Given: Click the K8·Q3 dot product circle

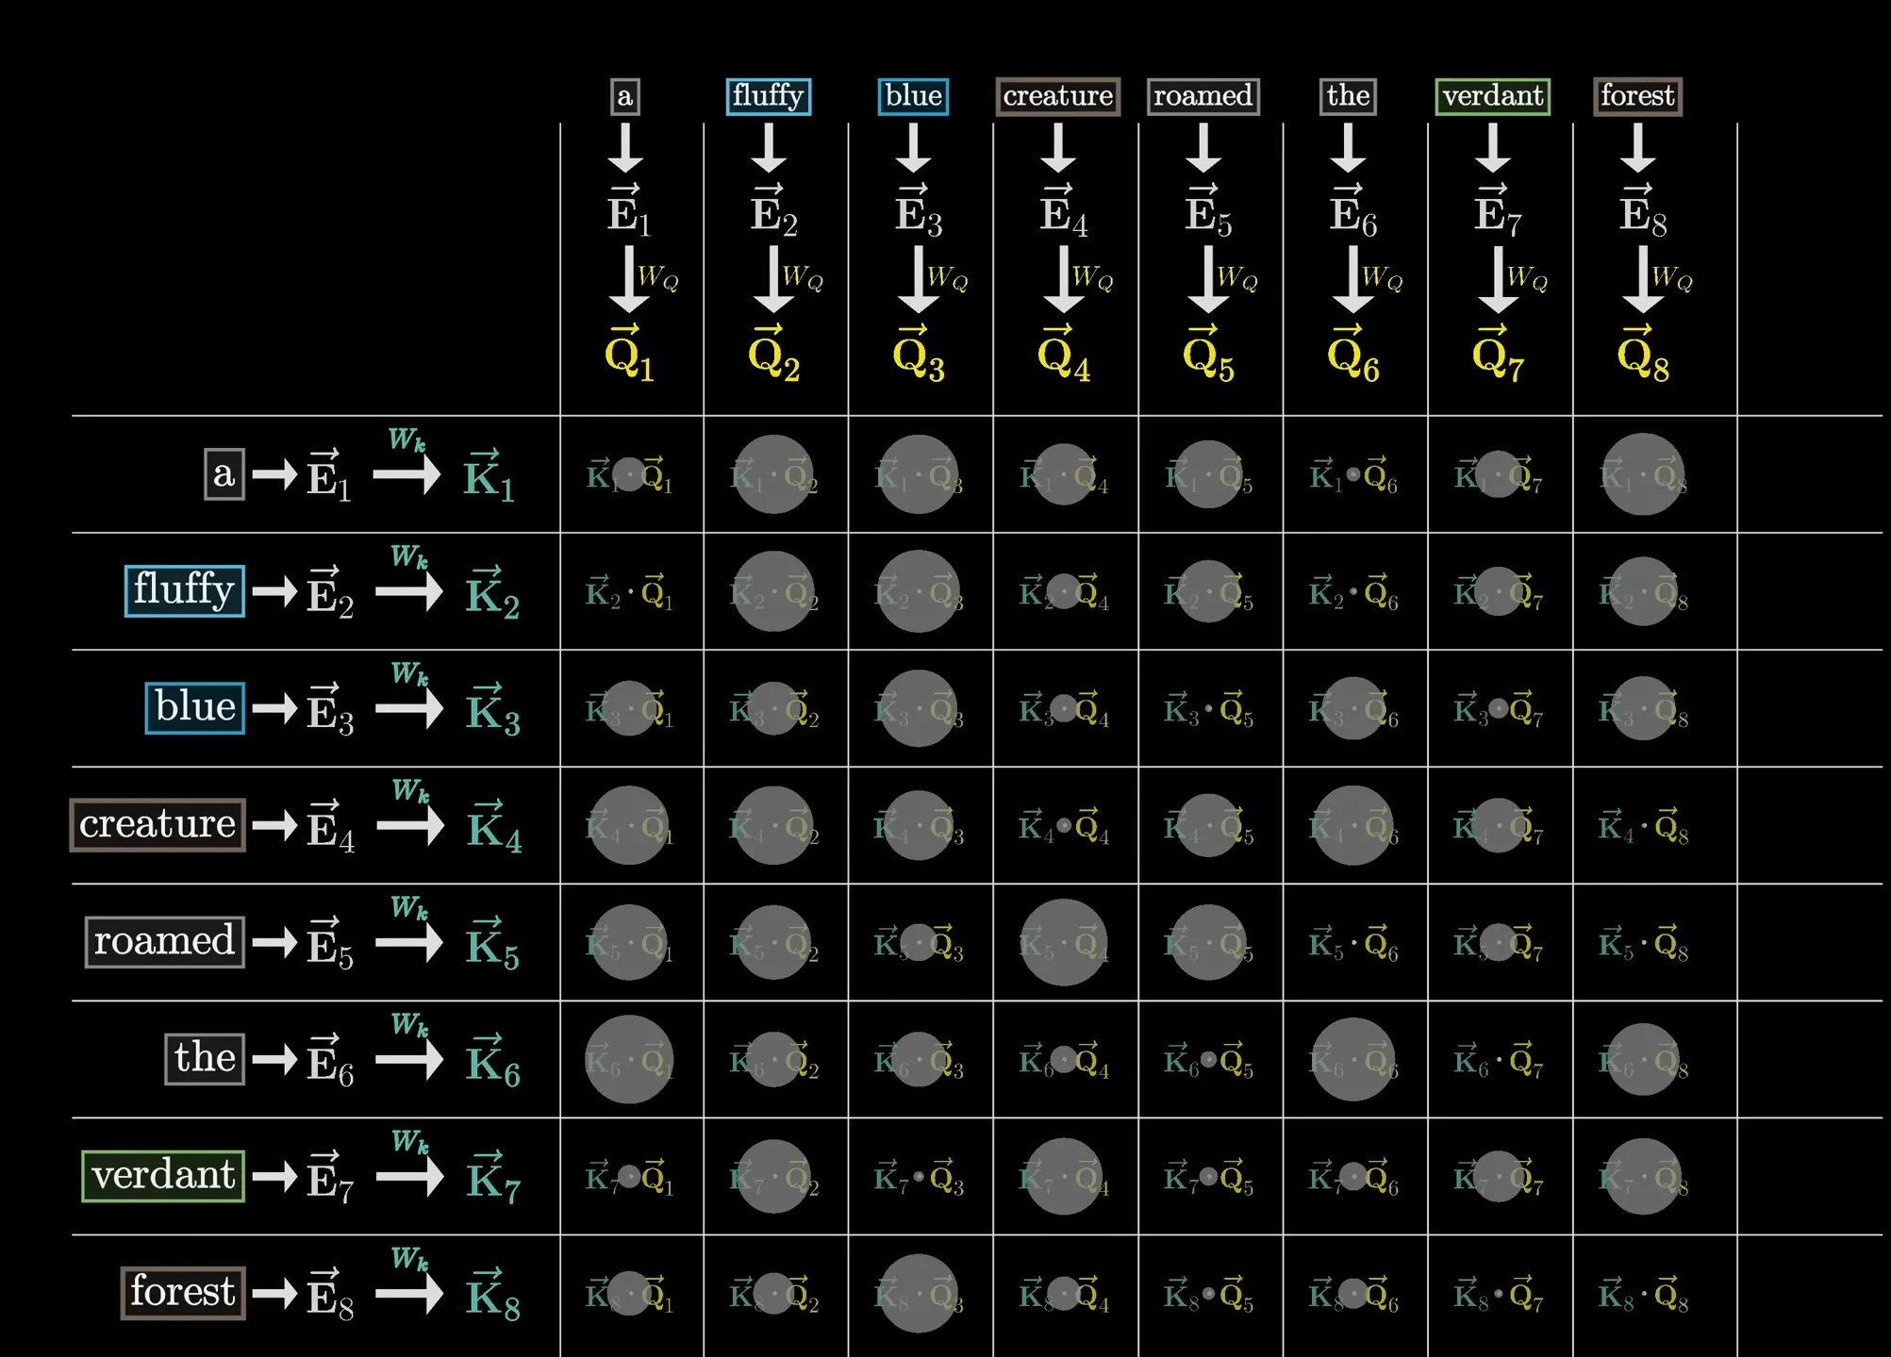Looking at the screenshot, I should pos(918,1293).
